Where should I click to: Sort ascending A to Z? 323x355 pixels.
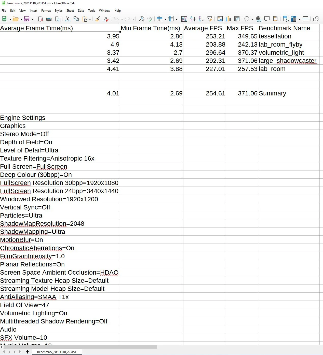(x=193, y=19)
